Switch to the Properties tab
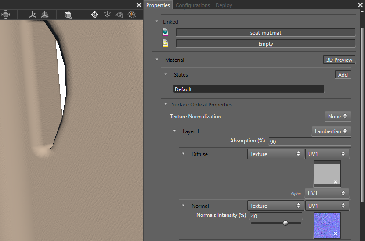The image size is (365, 241). 158,5
